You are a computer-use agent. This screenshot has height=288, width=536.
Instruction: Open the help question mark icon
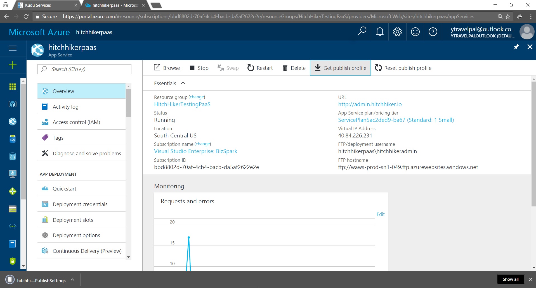[433, 32]
